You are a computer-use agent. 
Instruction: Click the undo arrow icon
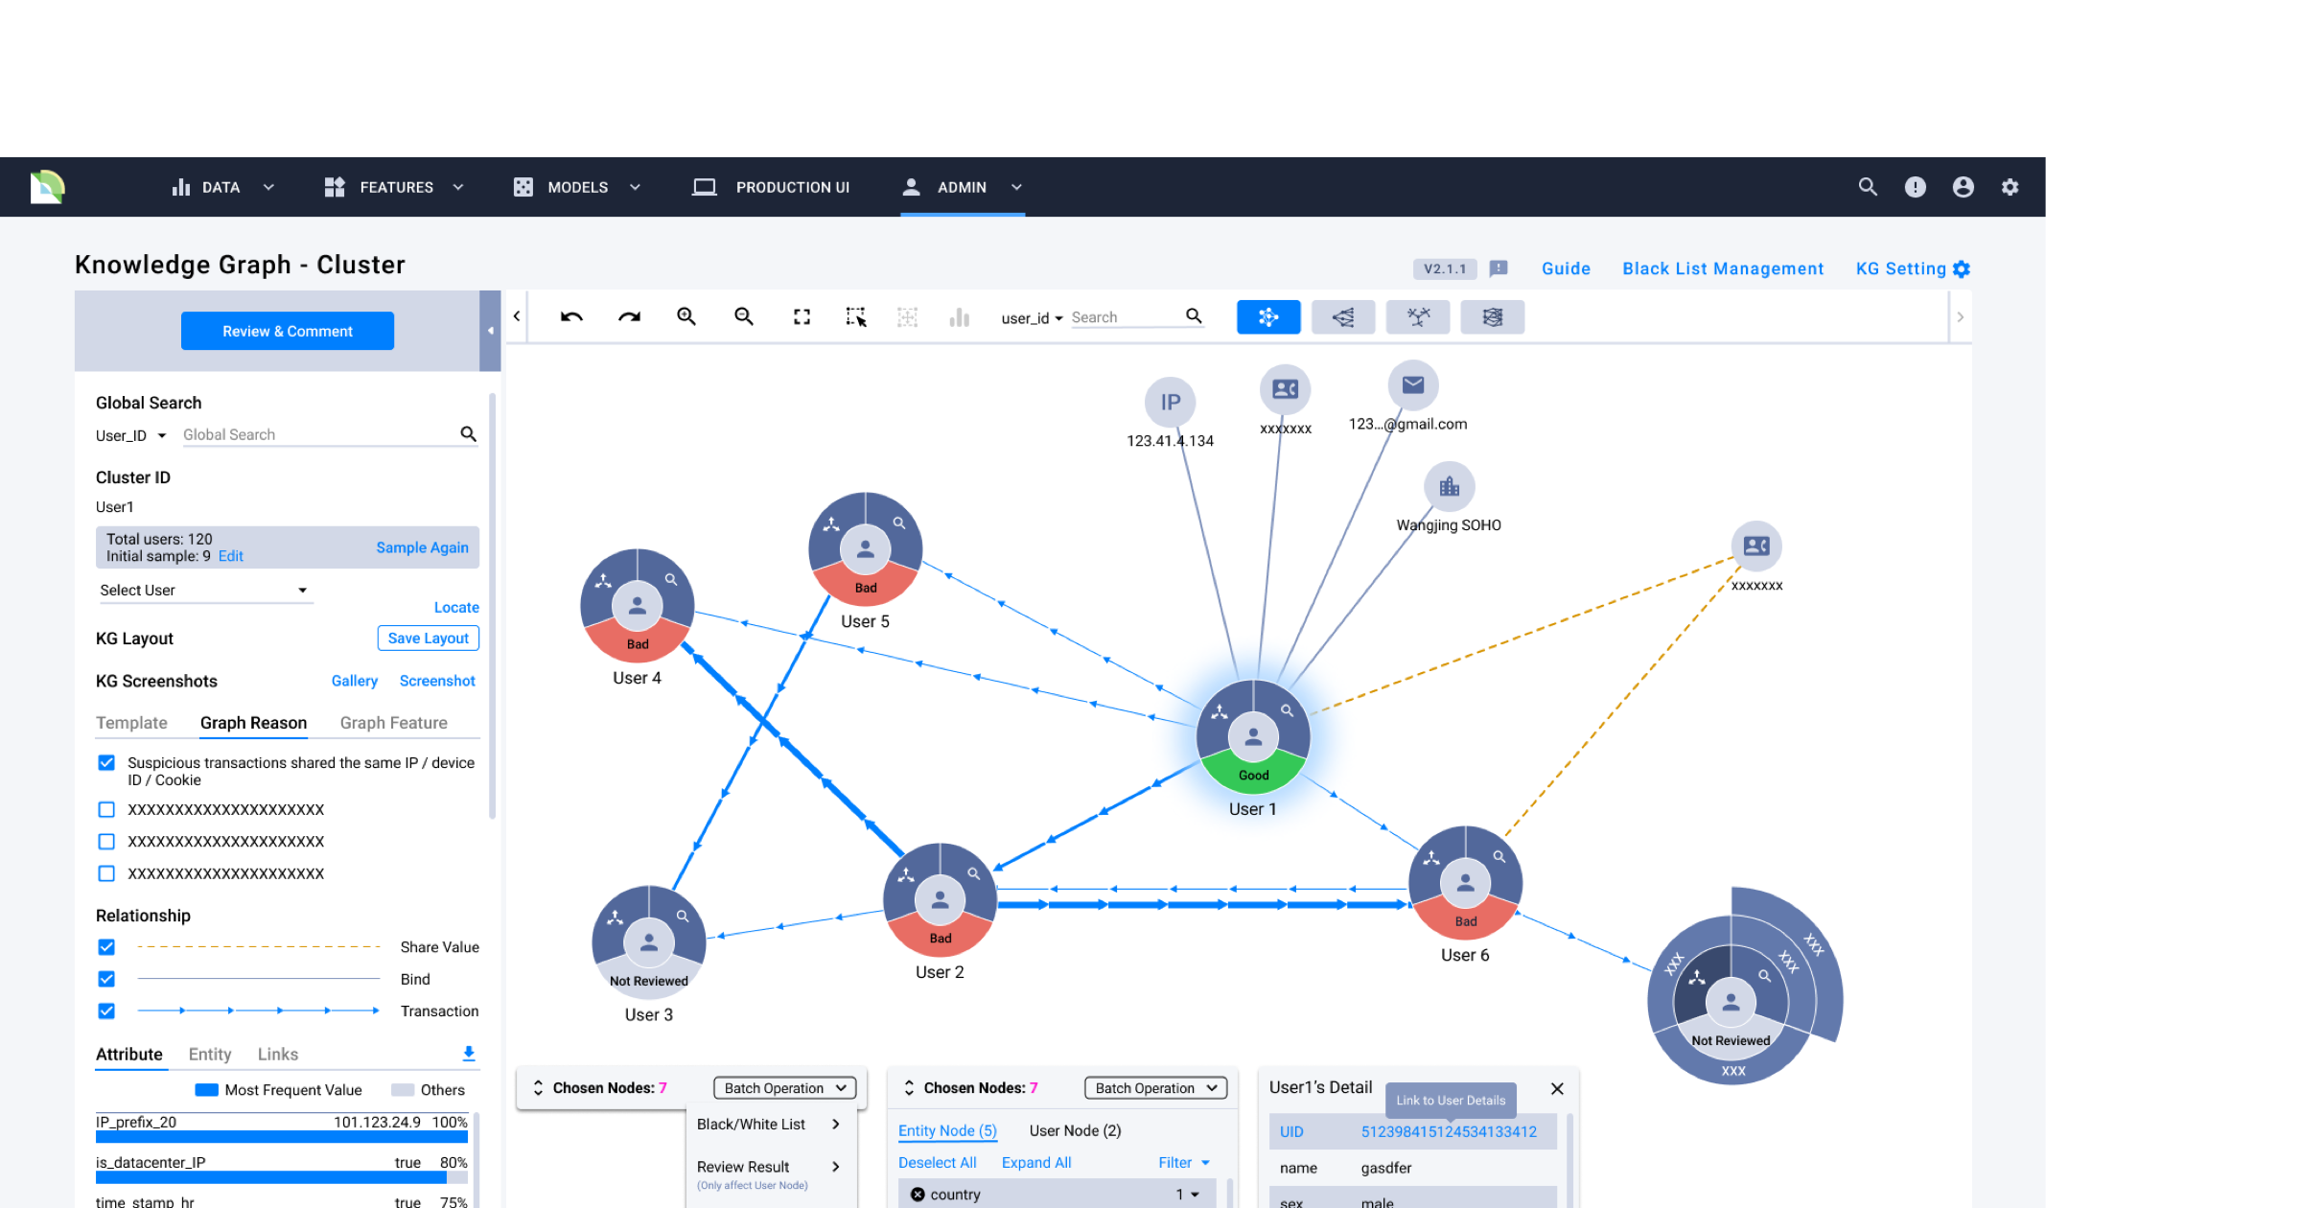pos(570,318)
